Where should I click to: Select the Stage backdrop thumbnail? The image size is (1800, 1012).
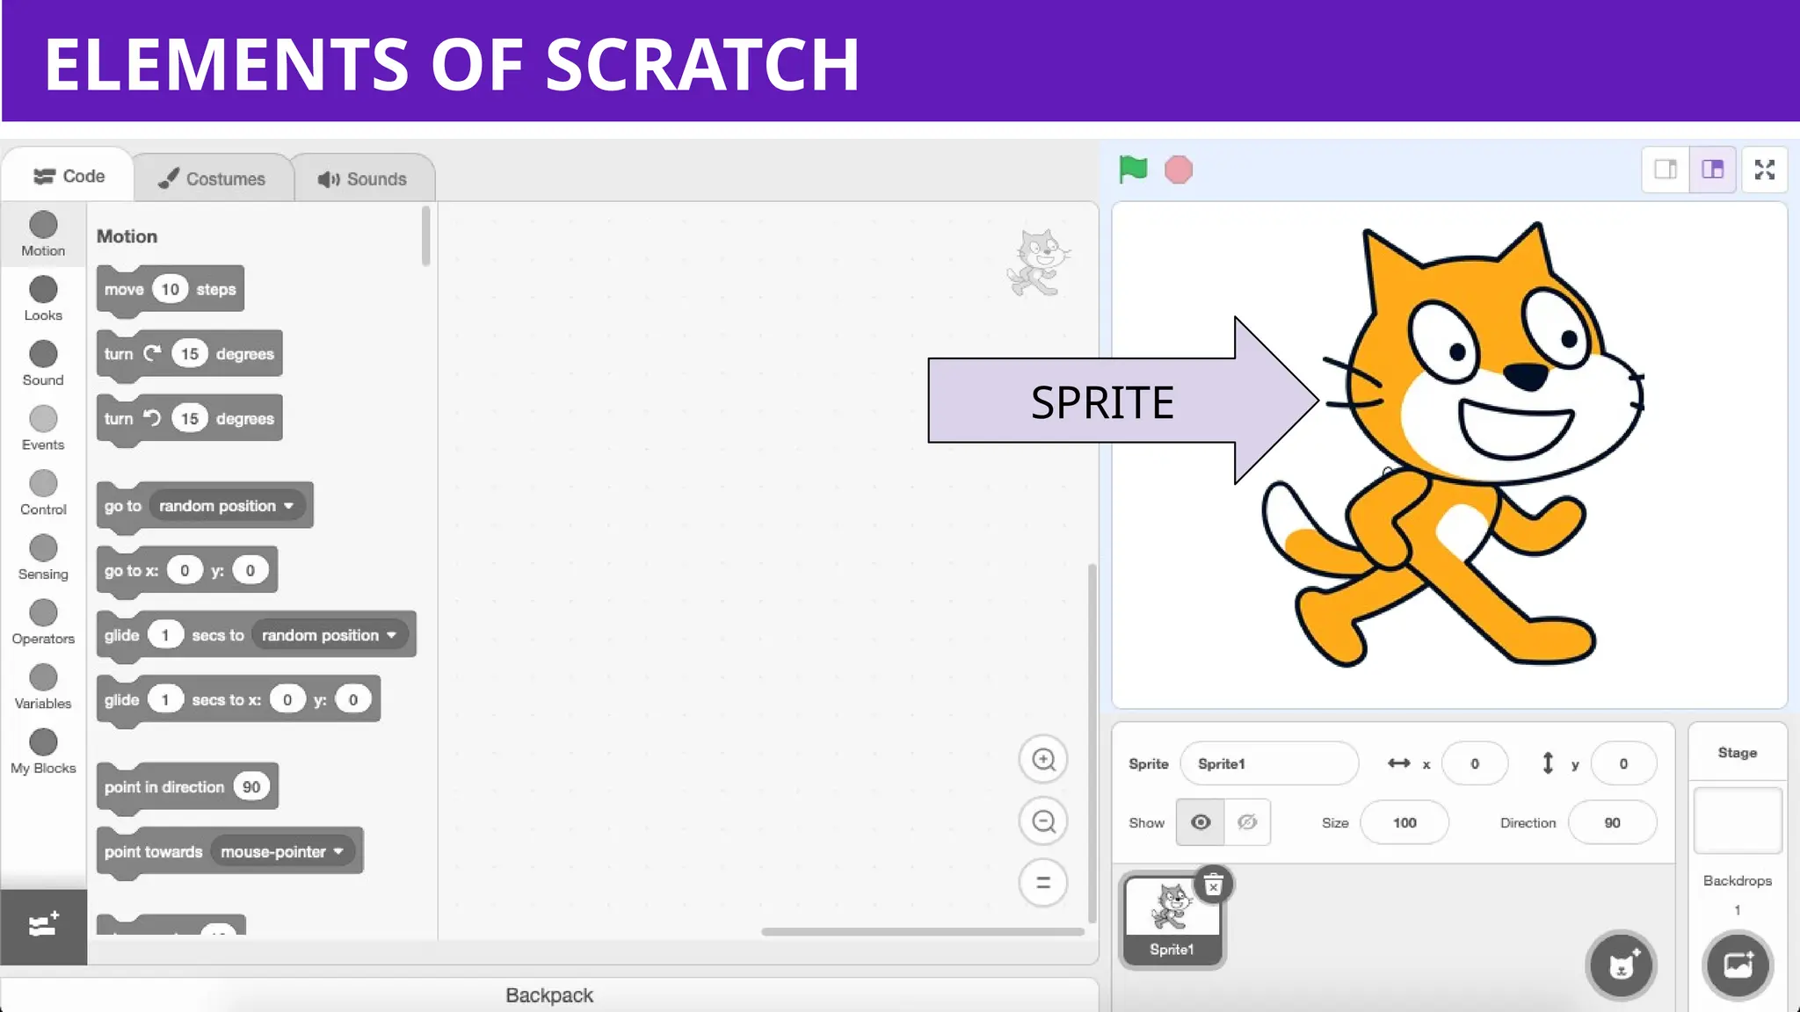[1738, 820]
